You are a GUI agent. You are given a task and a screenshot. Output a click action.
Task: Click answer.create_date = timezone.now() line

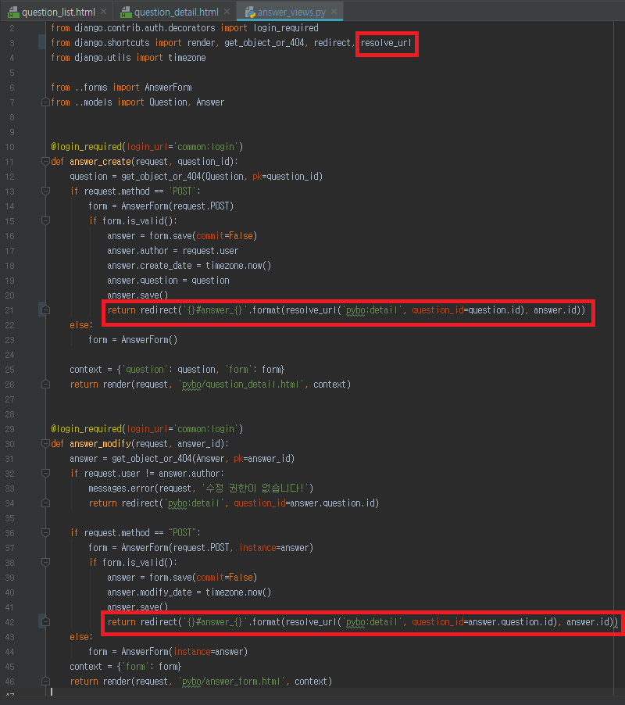click(189, 266)
